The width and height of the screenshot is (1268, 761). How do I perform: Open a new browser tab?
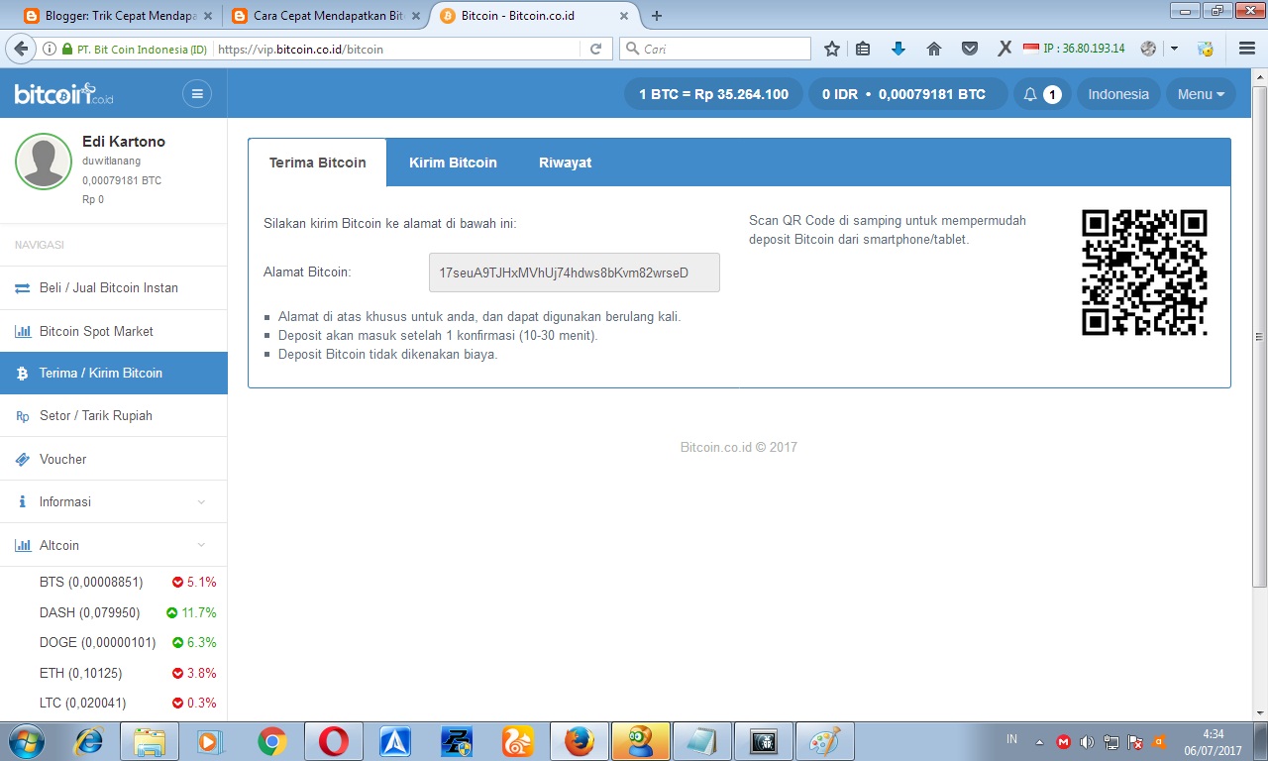(656, 16)
